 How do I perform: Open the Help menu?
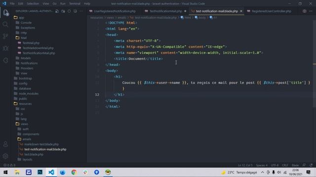87,3
